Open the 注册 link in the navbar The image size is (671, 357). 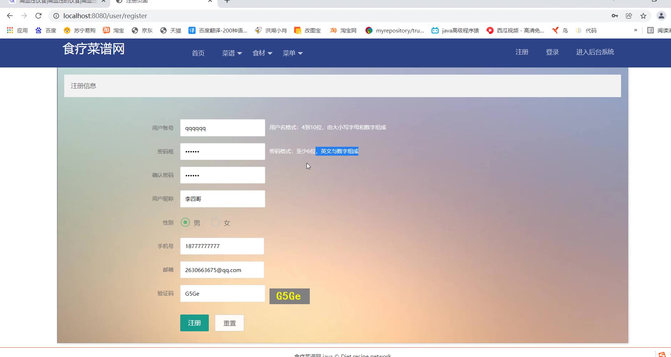pos(522,52)
